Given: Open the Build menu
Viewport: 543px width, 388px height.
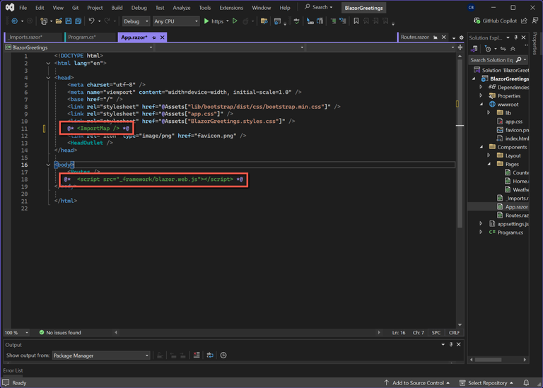Looking at the screenshot, I should click(117, 8).
